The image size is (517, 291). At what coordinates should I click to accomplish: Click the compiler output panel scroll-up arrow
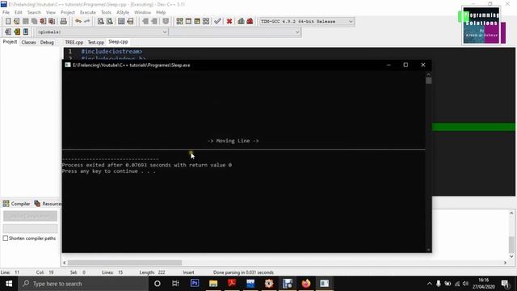click(x=511, y=213)
